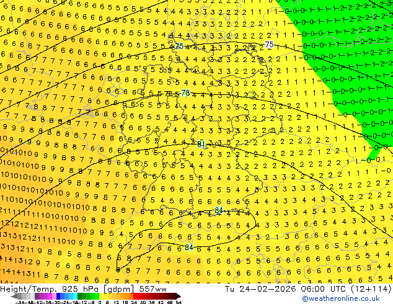Open the weatheronline.co.uk copyright link
Viewport: 393px width, 304px height.
coord(347,298)
